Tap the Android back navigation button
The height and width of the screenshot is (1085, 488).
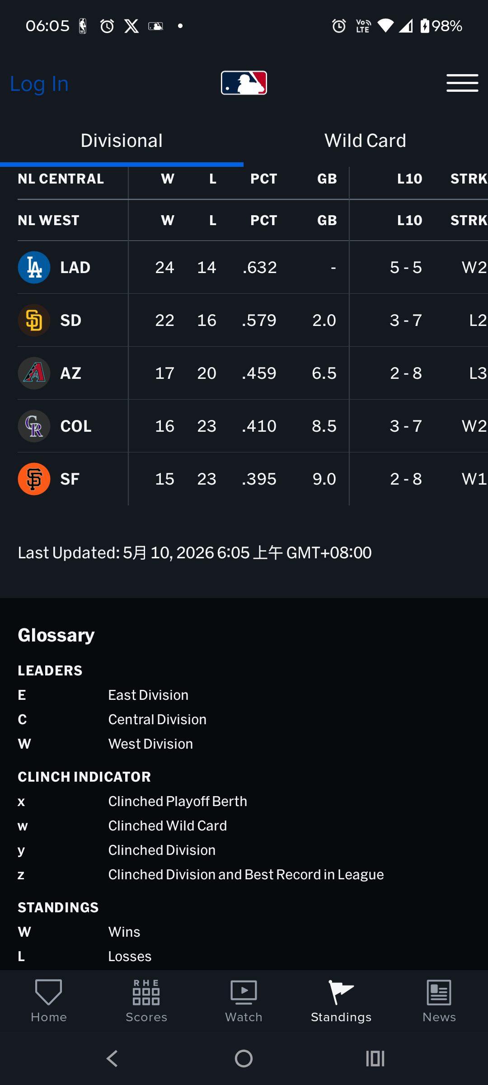click(x=112, y=1058)
